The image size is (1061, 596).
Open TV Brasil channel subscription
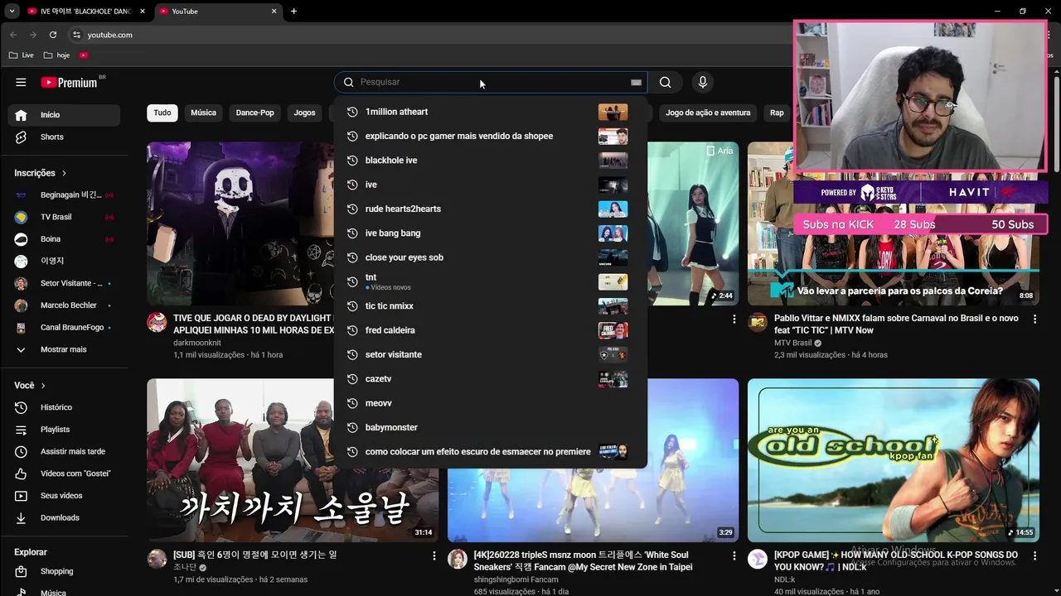pos(64,217)
